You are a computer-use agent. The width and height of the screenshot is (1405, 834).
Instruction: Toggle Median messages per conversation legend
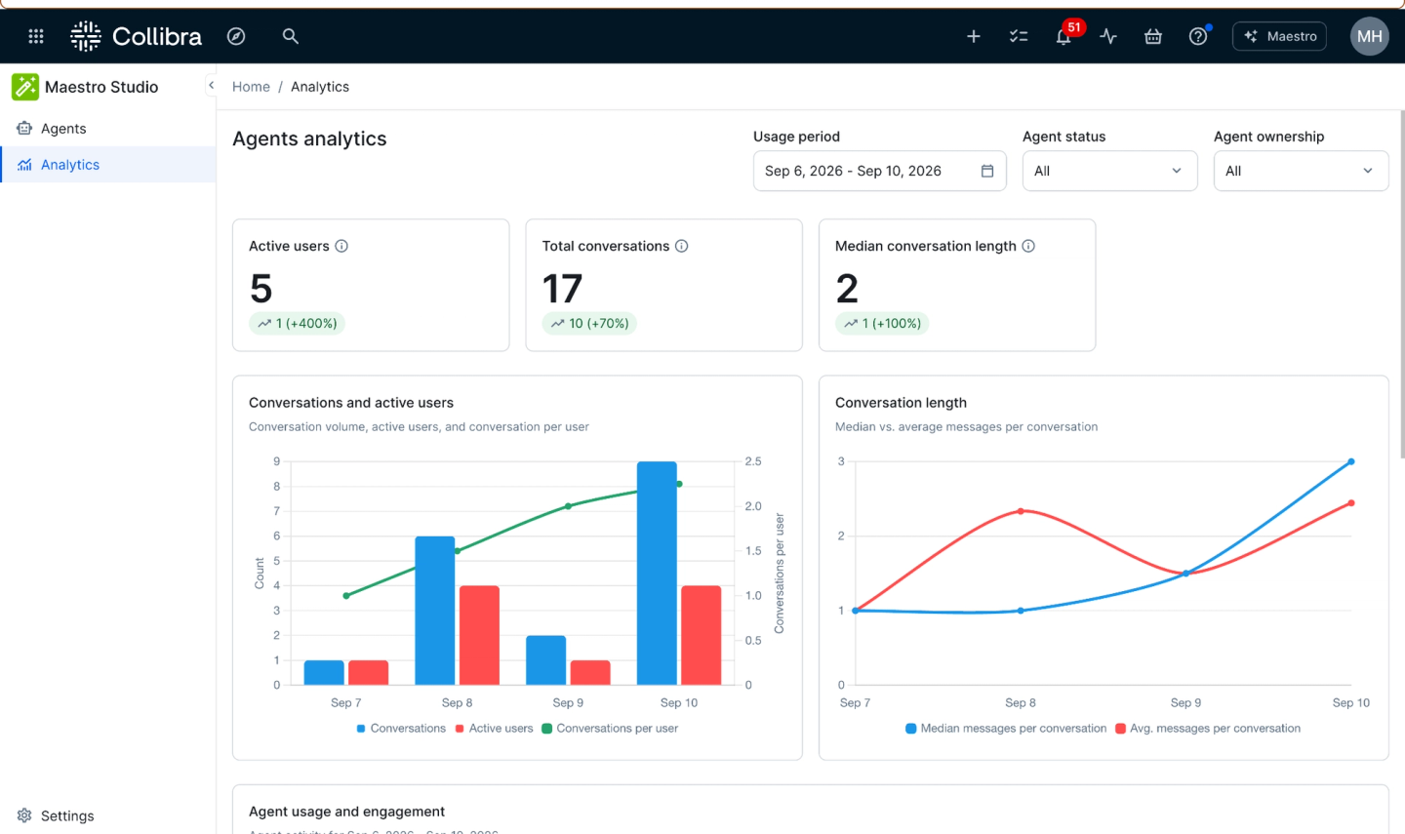(1006, 729)
